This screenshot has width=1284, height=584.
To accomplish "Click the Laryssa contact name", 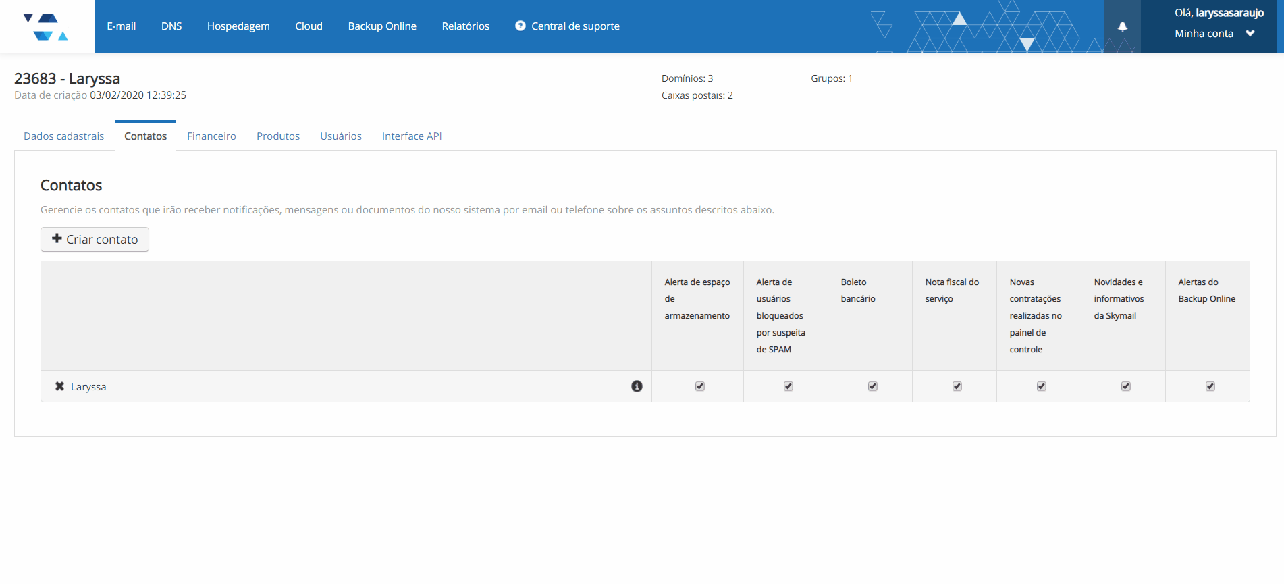I will point(88,387).
